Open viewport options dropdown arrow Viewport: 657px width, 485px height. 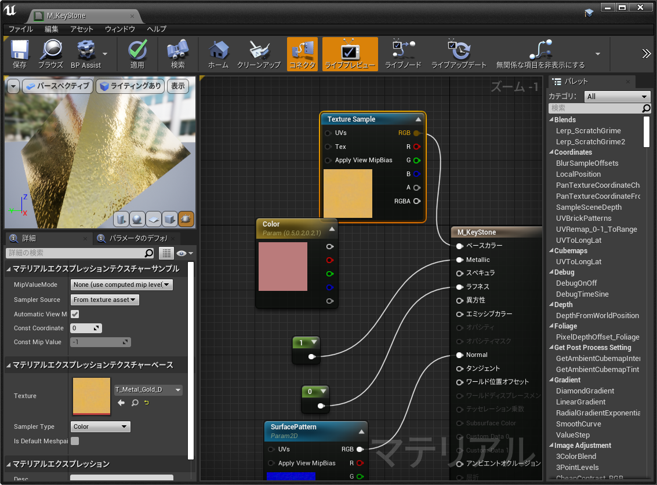pos(13,86)
